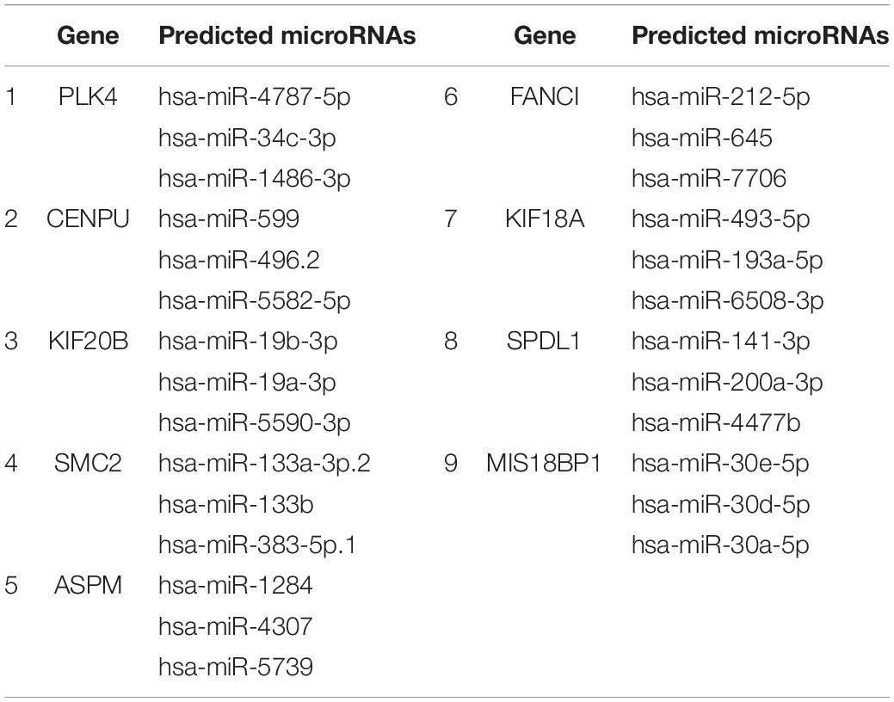Select hsa-miR-4787-5p entry

click(255, 97)
